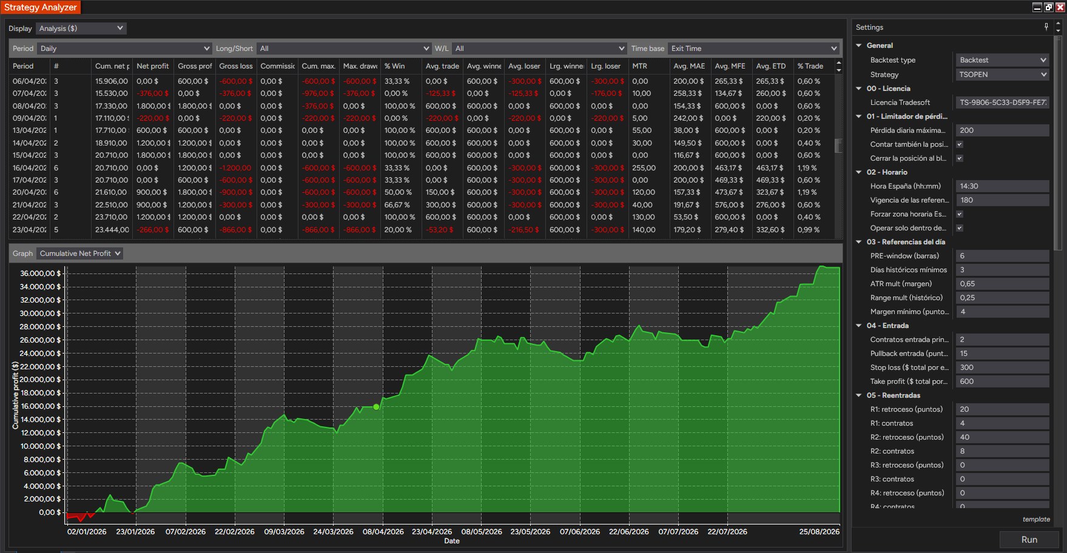Screen dimensions: 1067x553
Task: Toggle 'Forzar zona horaria Es...' checkbox
Action: tap(960, 214)
